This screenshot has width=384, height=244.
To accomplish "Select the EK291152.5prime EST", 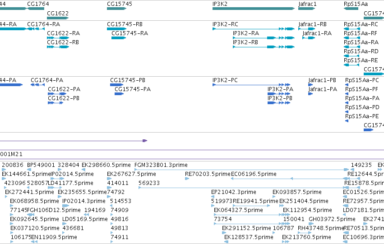I will tap(224, 233).
